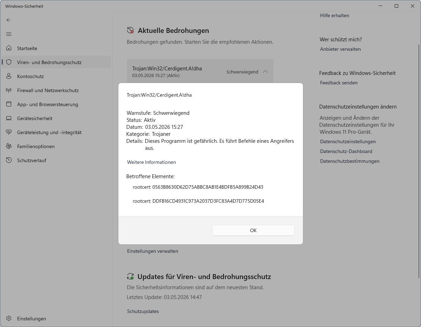Open App- und Browsersteuerung
Image resolution: width=421 pixels, height=327 pixels.
(x=56, y=104)
